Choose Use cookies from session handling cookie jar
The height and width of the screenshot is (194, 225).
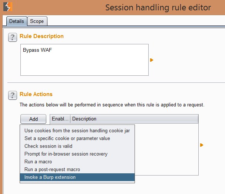pyautogui.click(x=77, y=130)
